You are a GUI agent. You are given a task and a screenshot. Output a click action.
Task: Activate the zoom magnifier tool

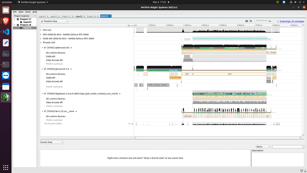pos(251,21)
